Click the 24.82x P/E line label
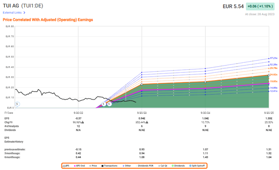The width and height of the screenshot is (279, 170). [x=273, y=75]
